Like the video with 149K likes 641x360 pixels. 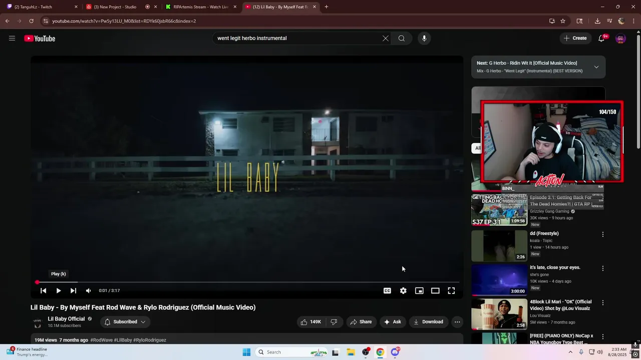(310, 322)
